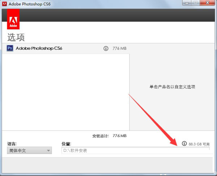Click the small Adobe icon in title bar
This screenshot has width=217, height=176.
(4, 3)
